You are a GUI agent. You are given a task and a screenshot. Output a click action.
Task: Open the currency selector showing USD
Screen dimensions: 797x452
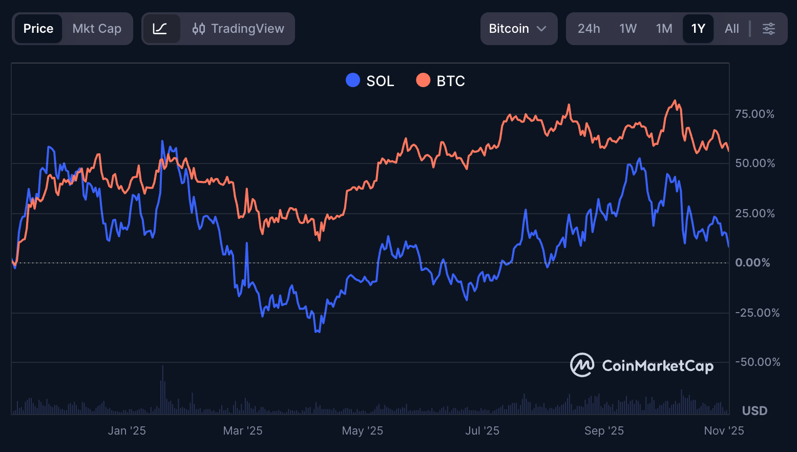[754, 410]
